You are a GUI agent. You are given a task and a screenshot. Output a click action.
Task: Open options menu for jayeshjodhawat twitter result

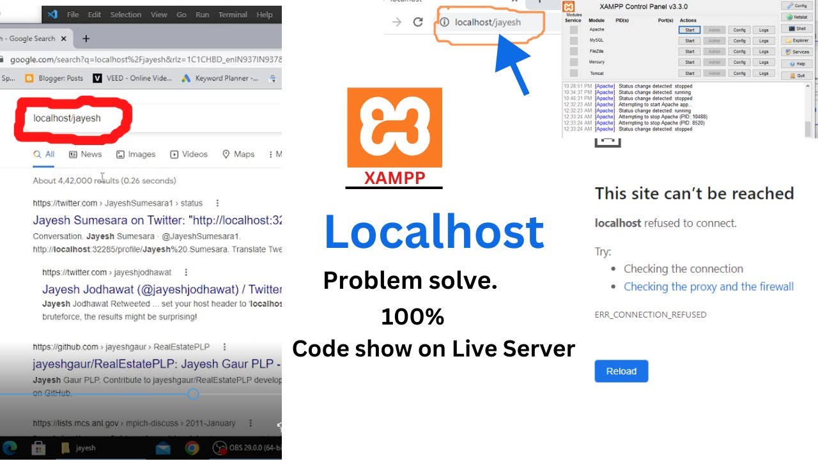tap(186, 272)
